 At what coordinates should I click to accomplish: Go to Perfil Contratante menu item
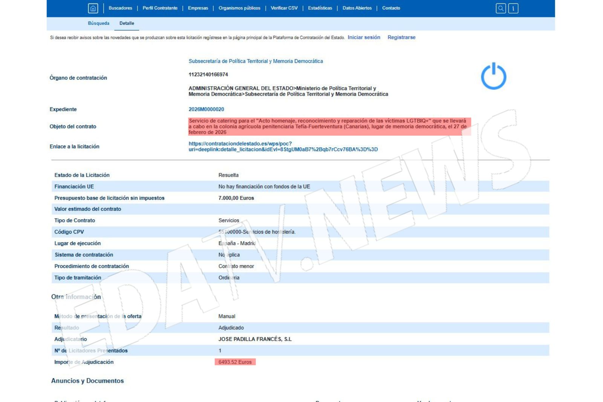click(160, 8)
